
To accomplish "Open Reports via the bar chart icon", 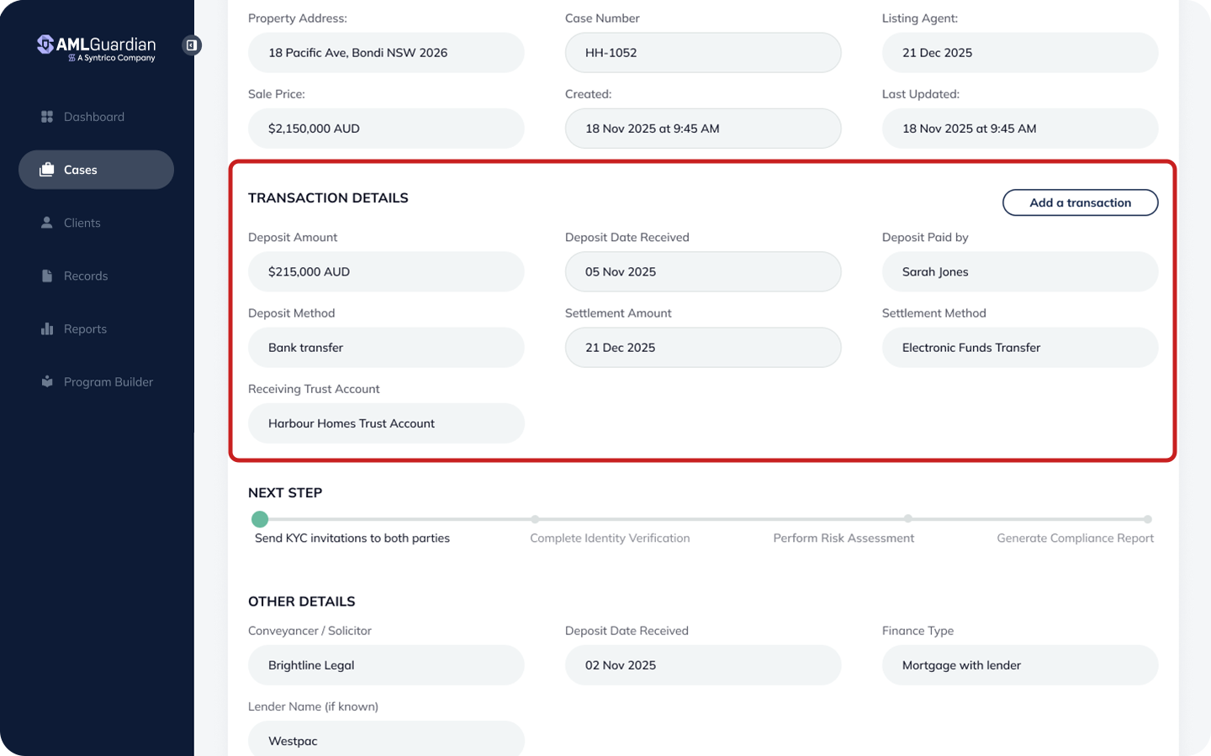I will click(x=47, y=328).
